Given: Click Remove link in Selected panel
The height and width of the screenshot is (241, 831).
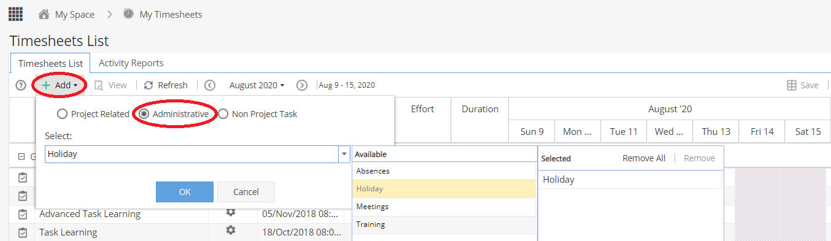Looking at the screenshot, I should [700, 158].
